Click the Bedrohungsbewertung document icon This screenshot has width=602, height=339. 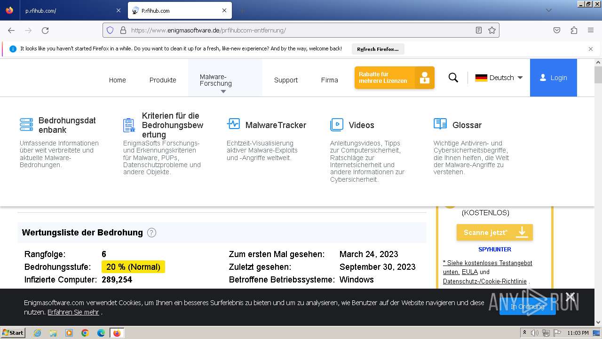tap(129, 125)
